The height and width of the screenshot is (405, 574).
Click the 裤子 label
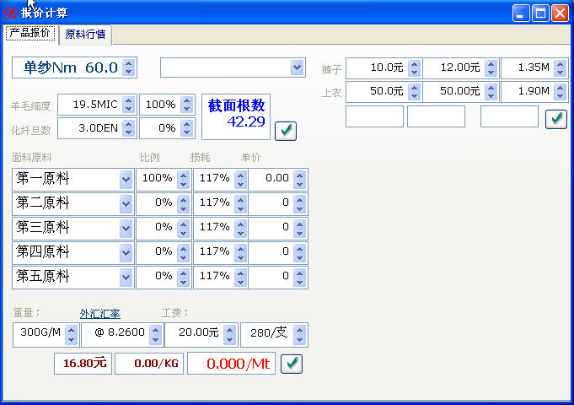[x=331, y=70]
